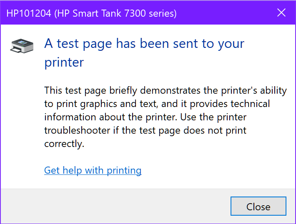This screenshot has height=224, width=296.
Task: Dismiss the dialog with the title bar X
Action: (x=281, y=12)
